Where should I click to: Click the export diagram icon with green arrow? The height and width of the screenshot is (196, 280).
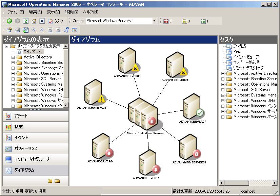click(x=26, y=30)
